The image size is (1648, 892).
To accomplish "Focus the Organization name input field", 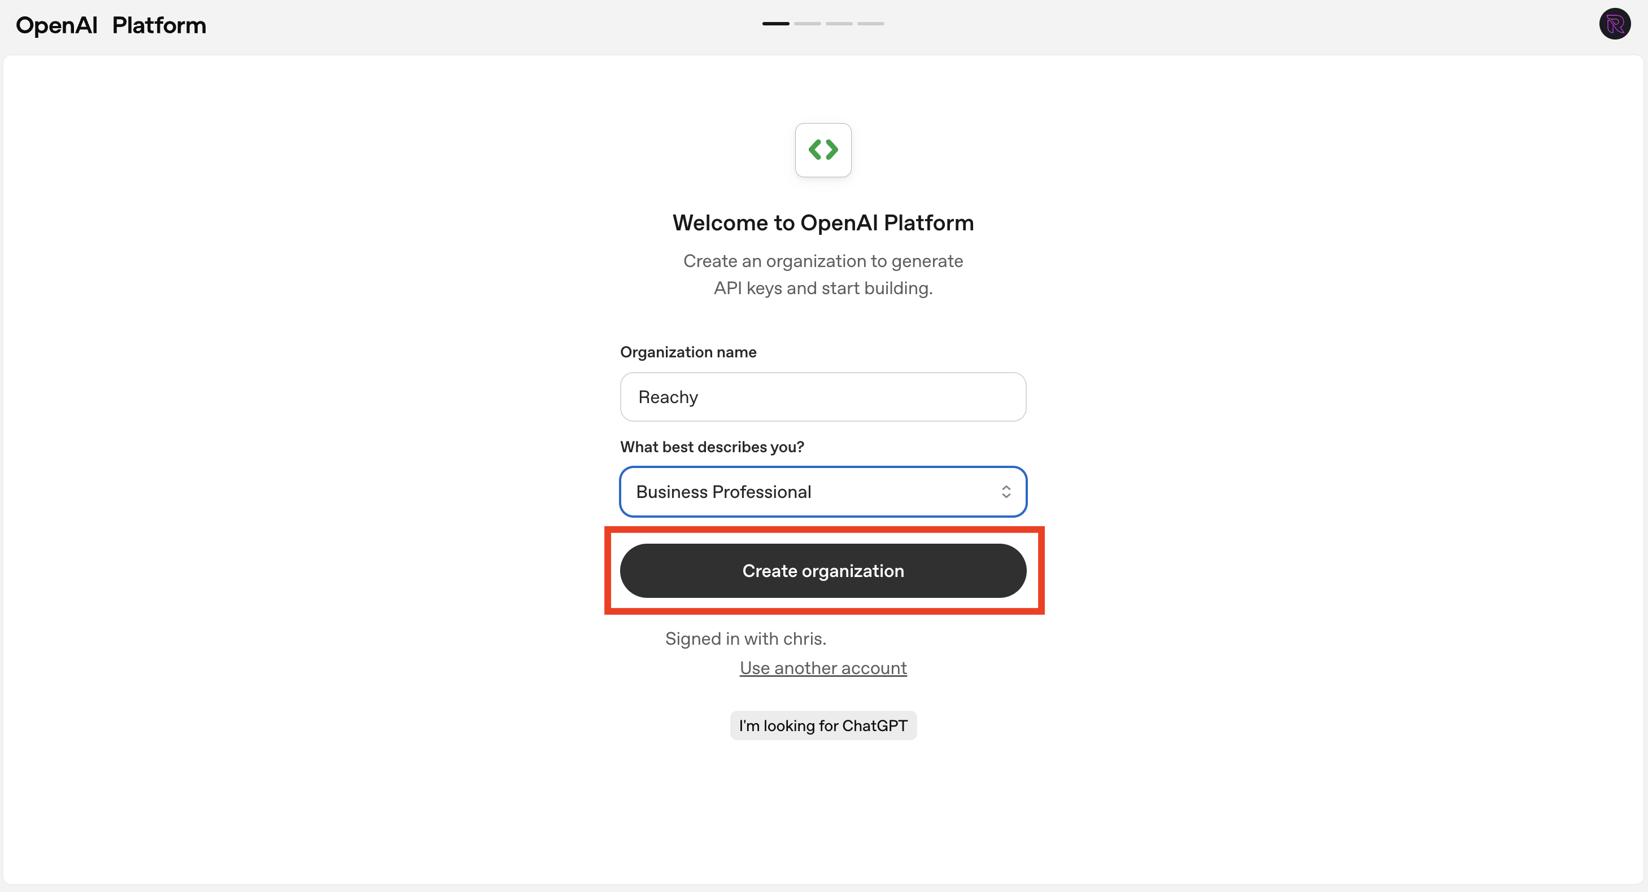I will pyautogui.click(x=823, y=397).
